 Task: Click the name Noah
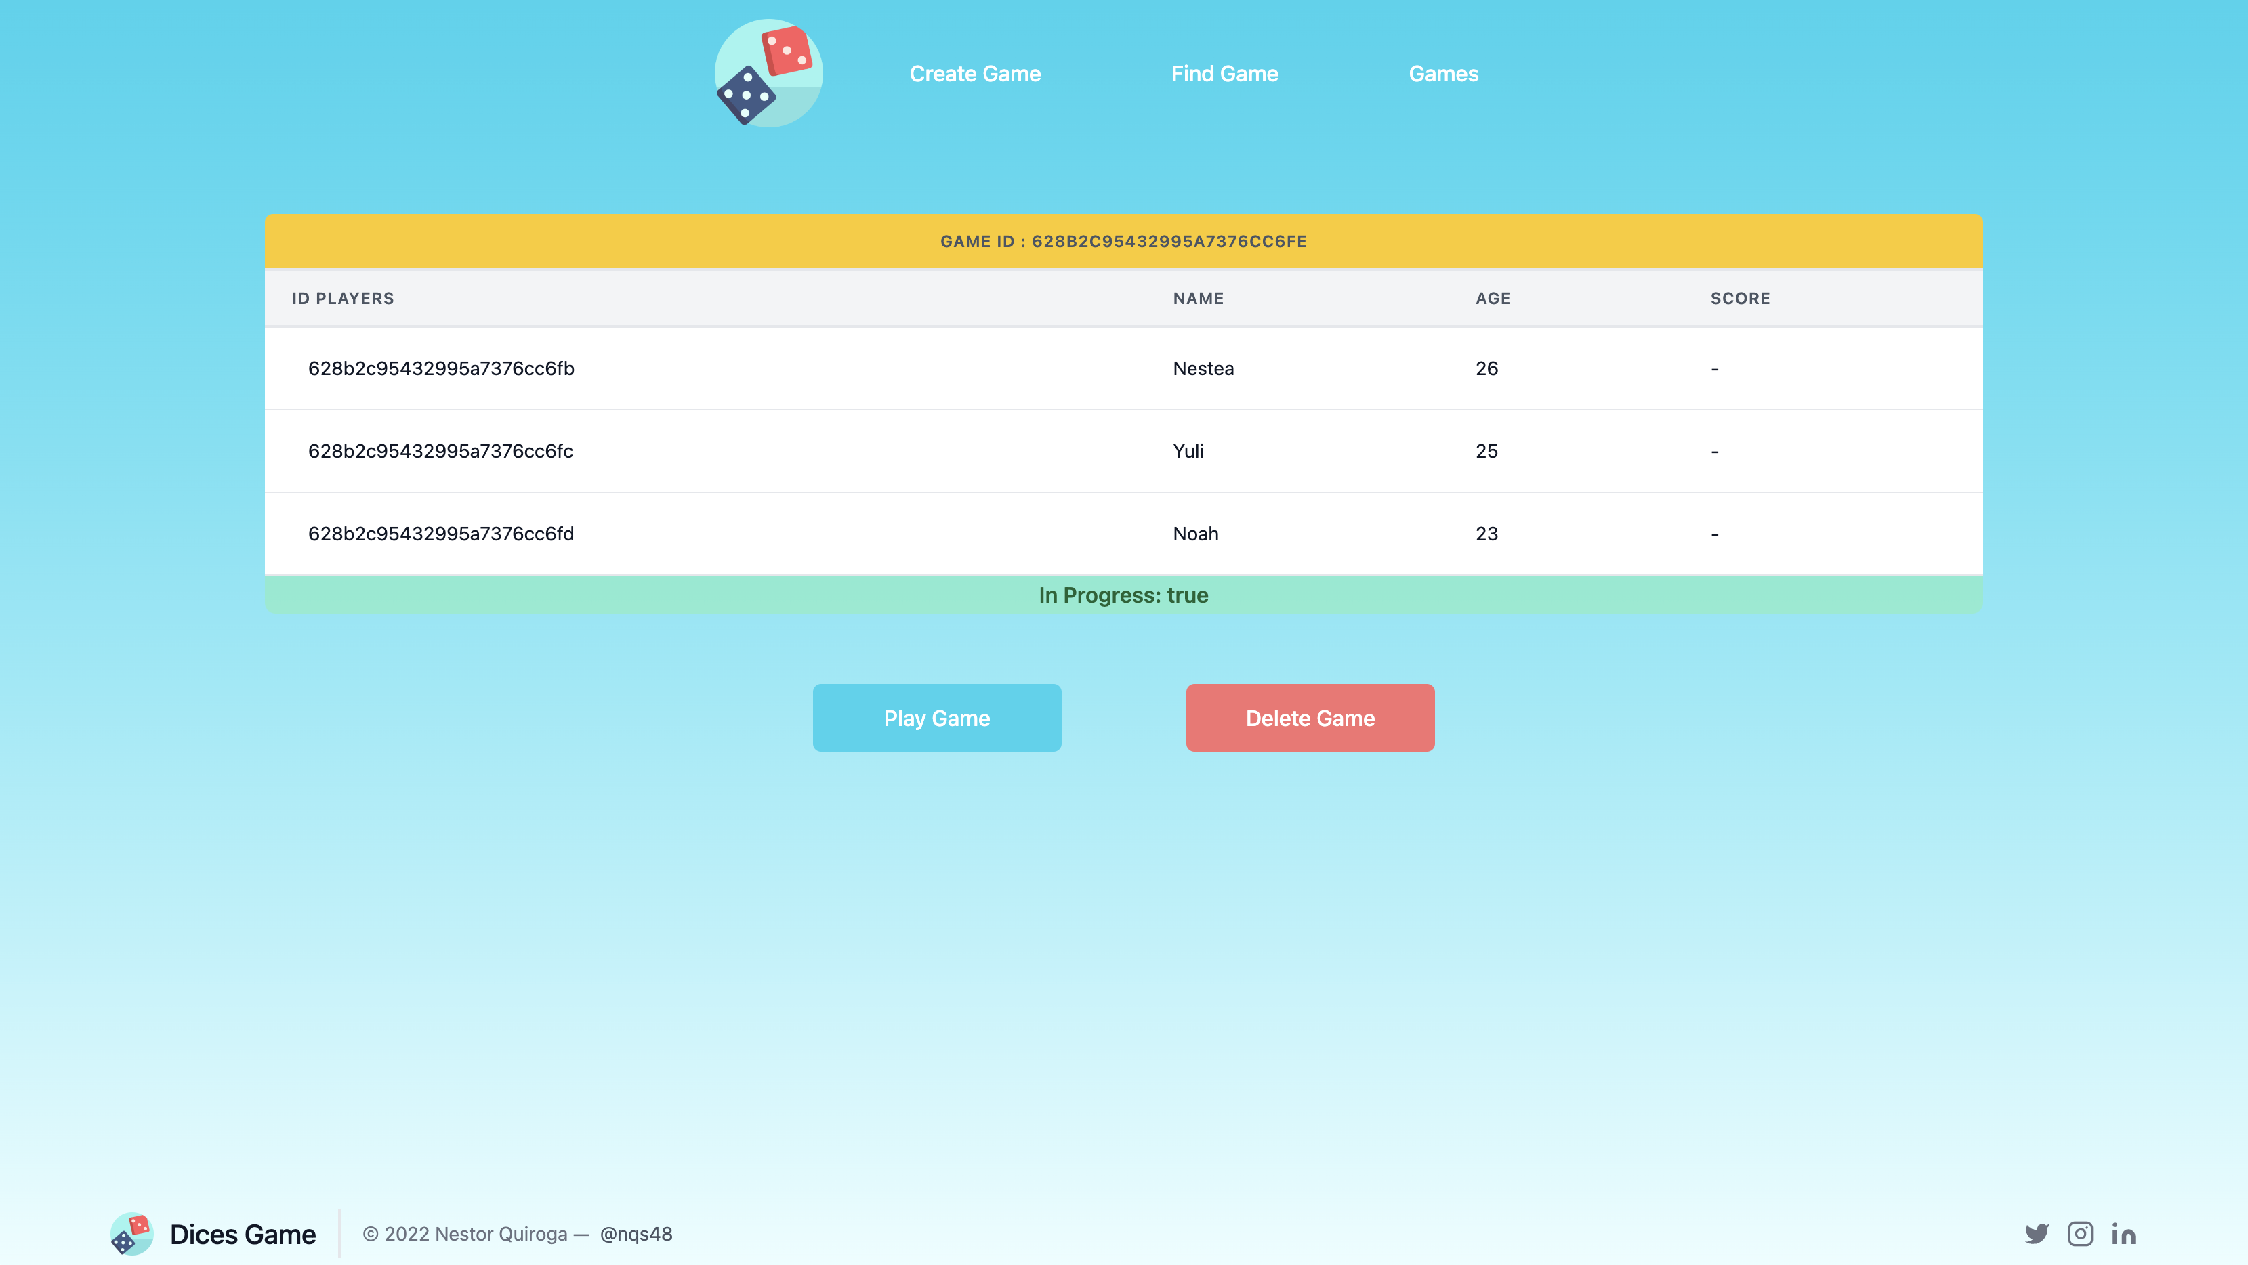click(x=1196, y=534)
